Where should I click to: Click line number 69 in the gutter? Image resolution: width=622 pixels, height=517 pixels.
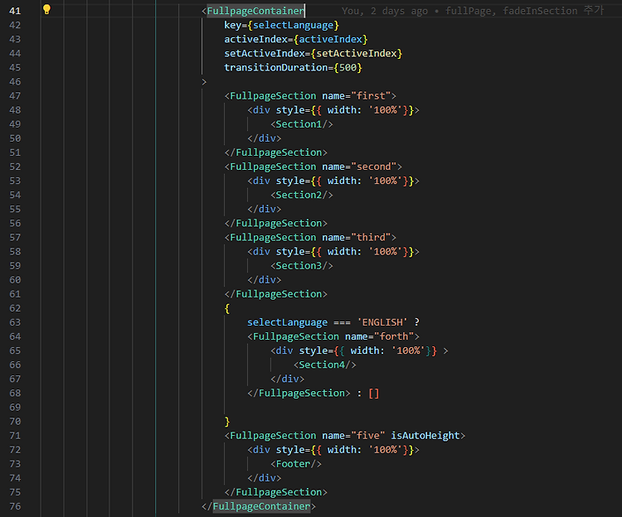15,408
